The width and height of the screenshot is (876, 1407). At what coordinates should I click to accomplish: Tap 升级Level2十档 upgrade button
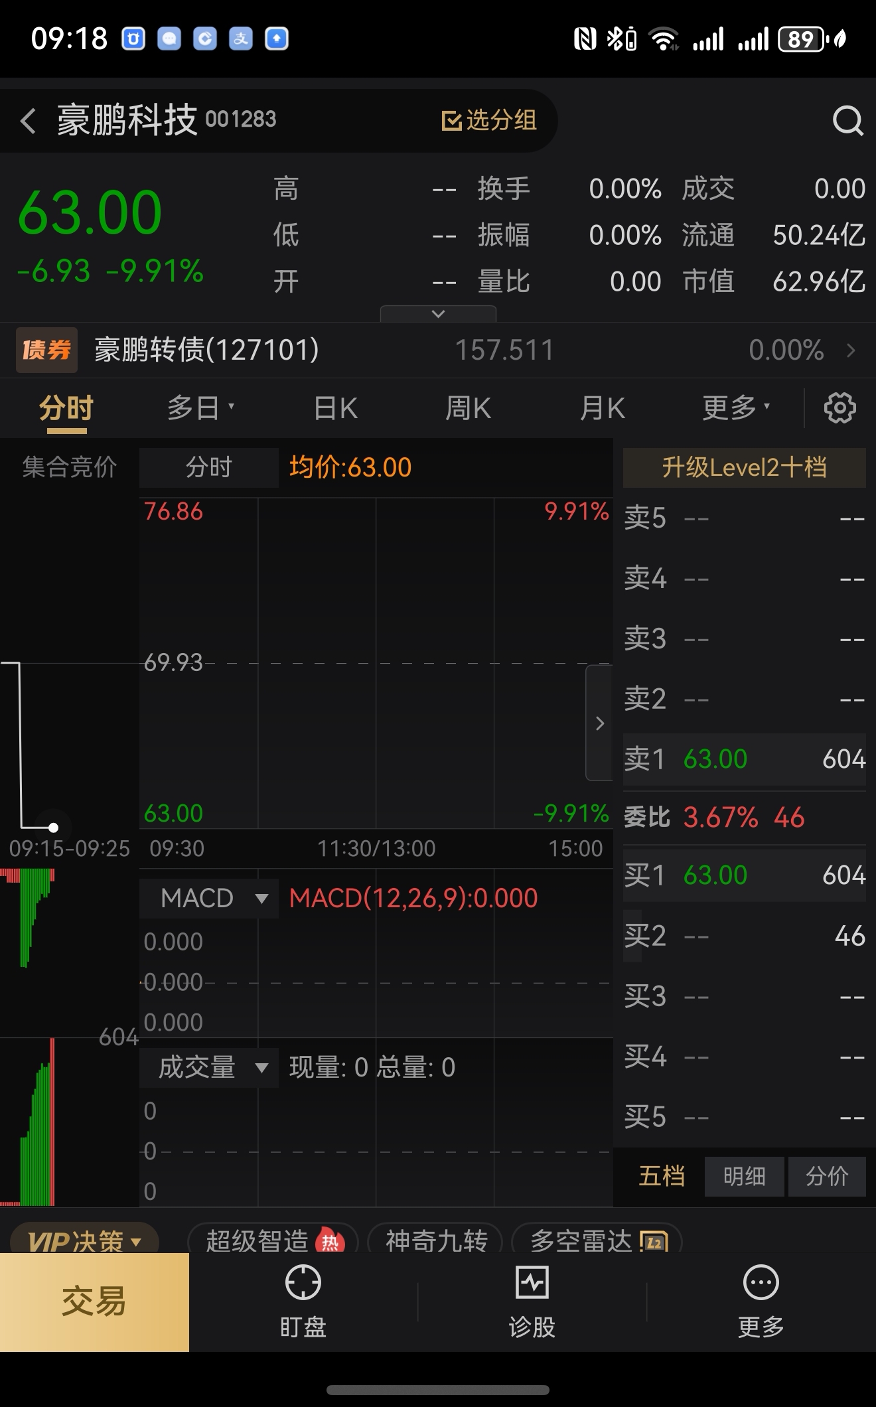tap(744, 467)
